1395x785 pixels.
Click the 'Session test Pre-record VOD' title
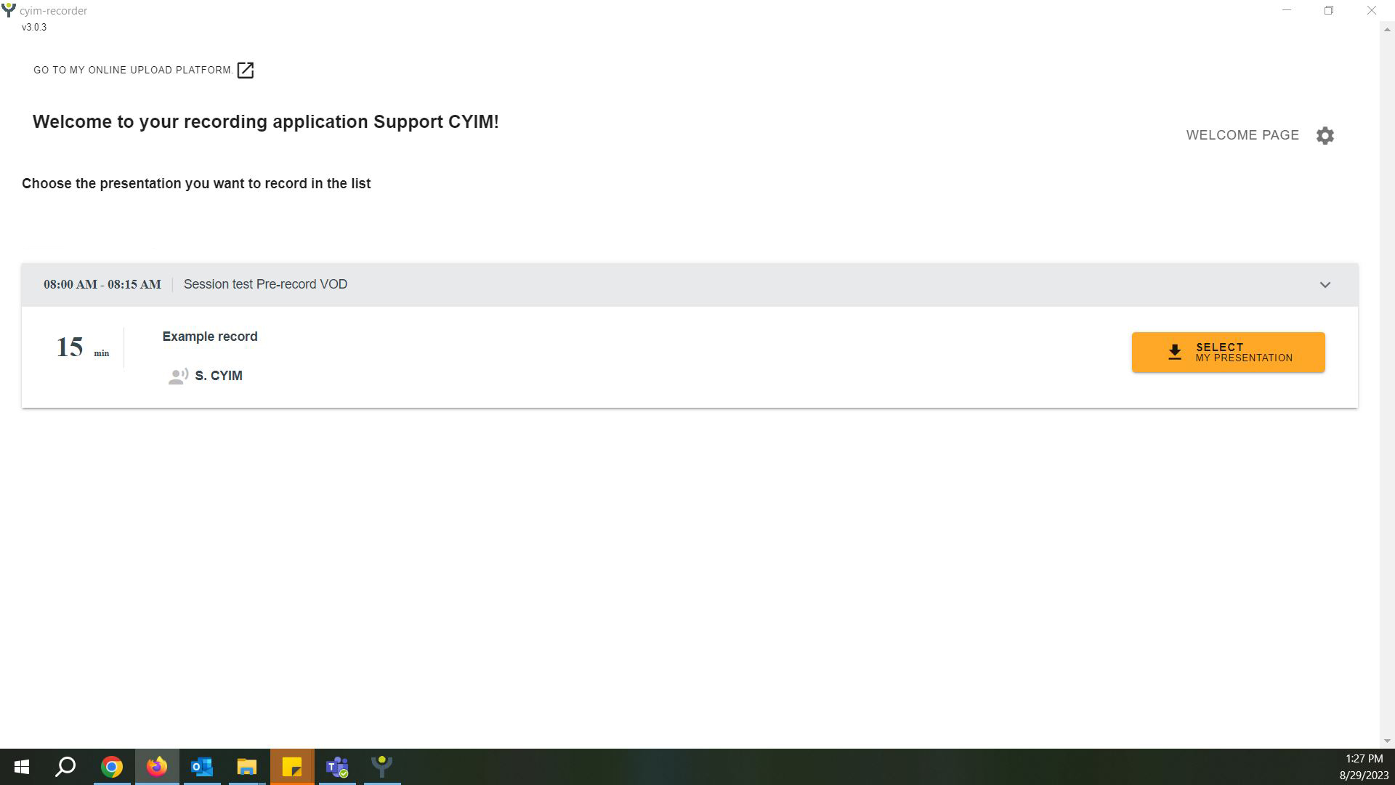click(265, 284)
